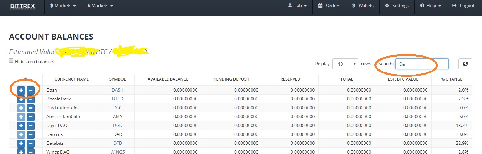Click the minus withdraw icon for DayTraderCoin
The width and height of the screenshot is (482, 154).
pyautogui.click(x=30, y=107)
